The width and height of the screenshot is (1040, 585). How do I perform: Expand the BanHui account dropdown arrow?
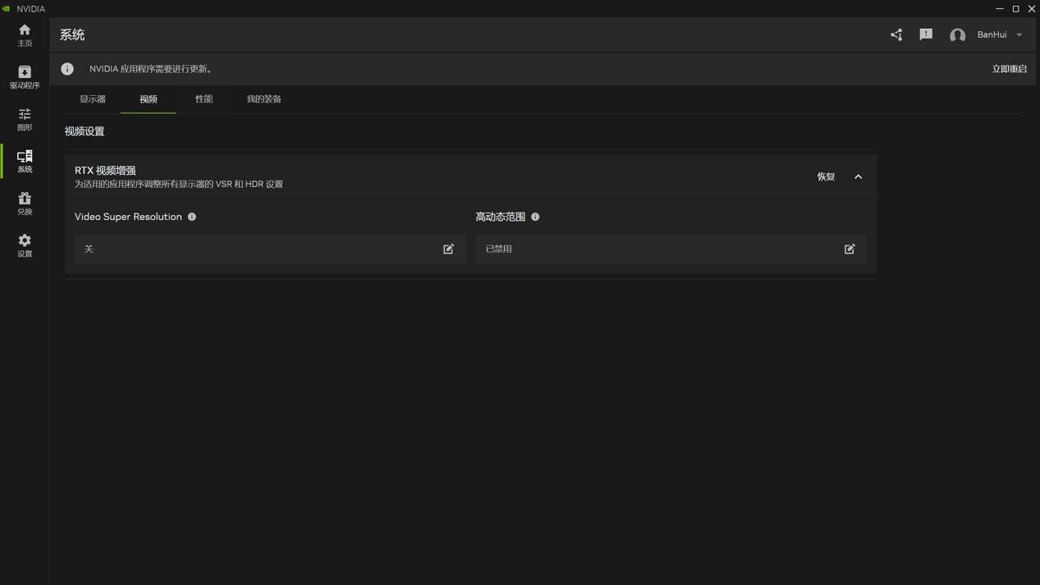[1019, 35]
